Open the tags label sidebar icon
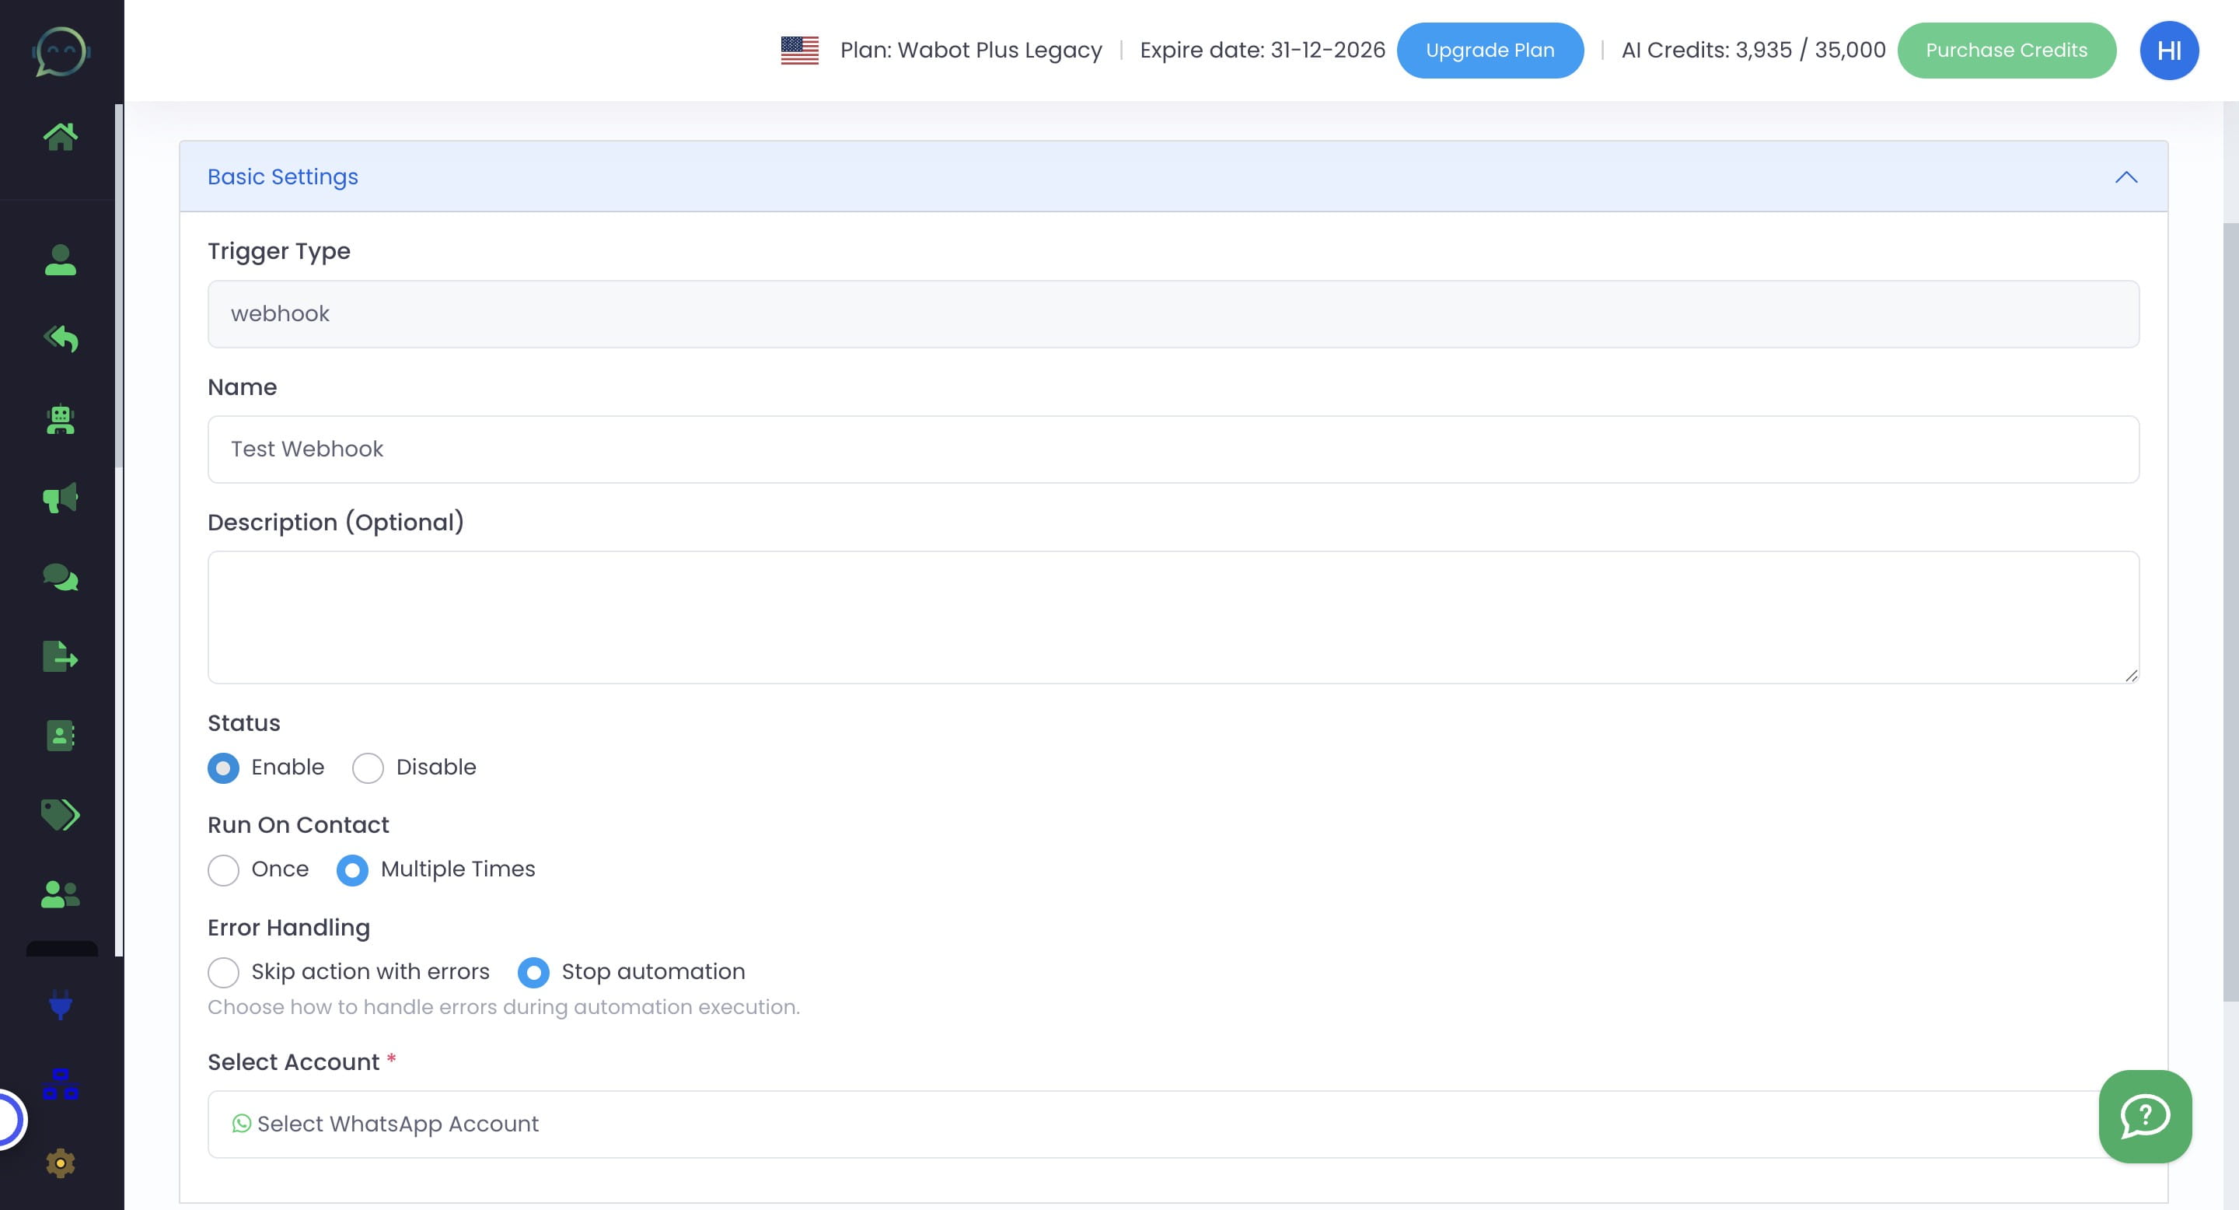 pos(60,814)
